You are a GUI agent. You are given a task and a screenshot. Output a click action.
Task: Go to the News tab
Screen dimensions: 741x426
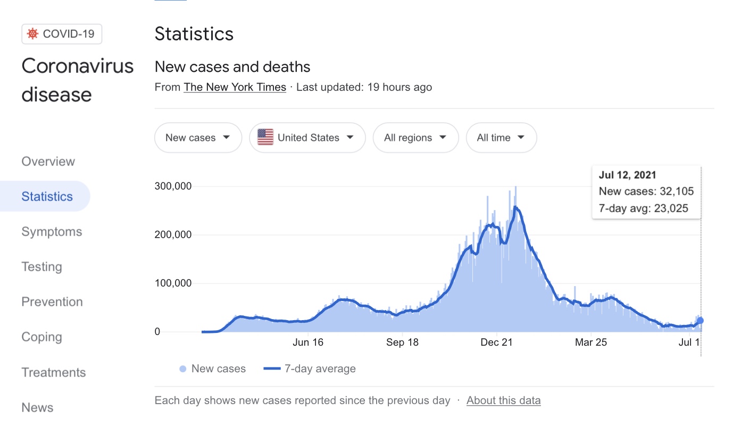(x=37, y=407)
